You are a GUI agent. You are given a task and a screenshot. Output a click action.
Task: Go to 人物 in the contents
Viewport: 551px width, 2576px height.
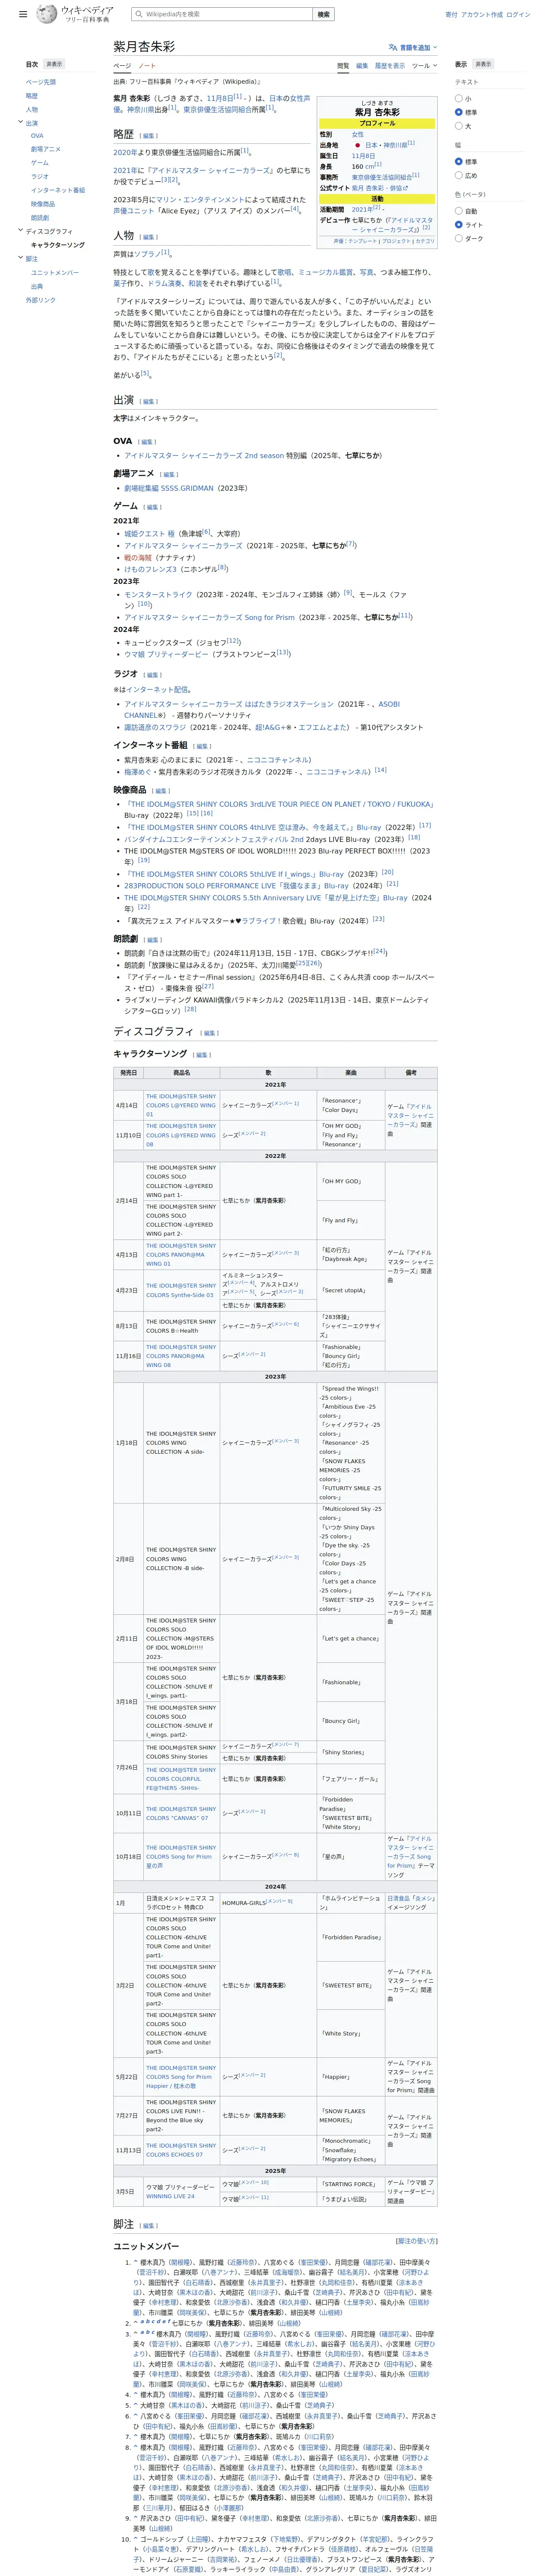[32, 110]
